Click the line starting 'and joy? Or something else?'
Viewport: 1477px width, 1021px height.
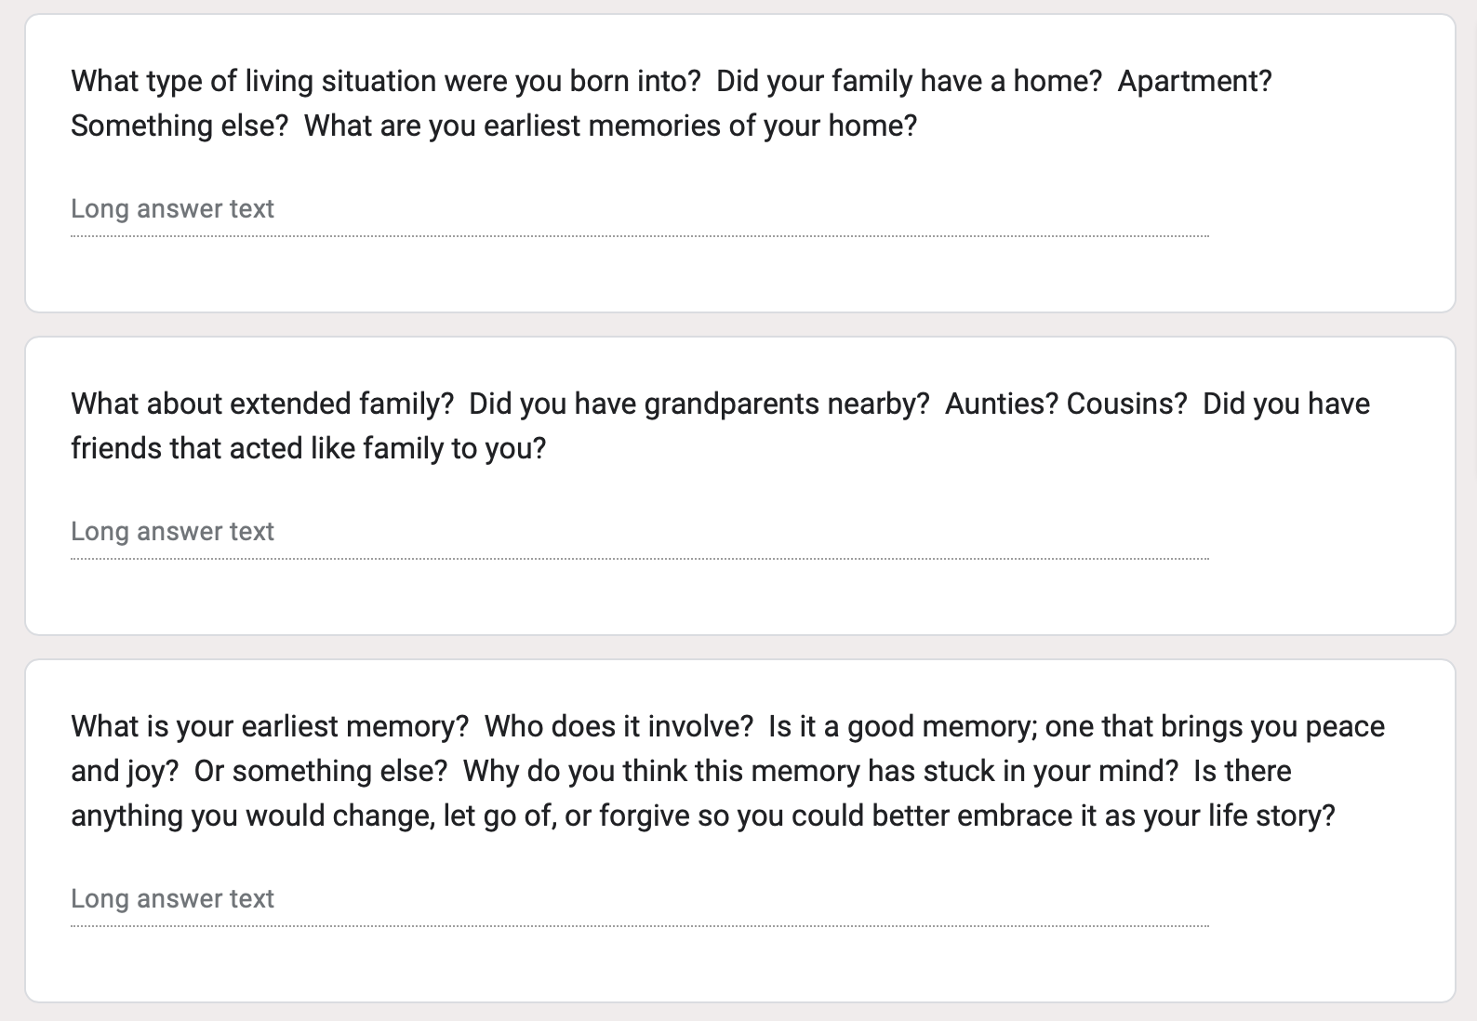click(x=681, y=771)
